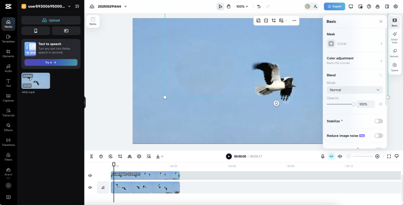The image size is (404, 205).
Task: Open the settings hexagon icon in top bar
Action: 396,6
